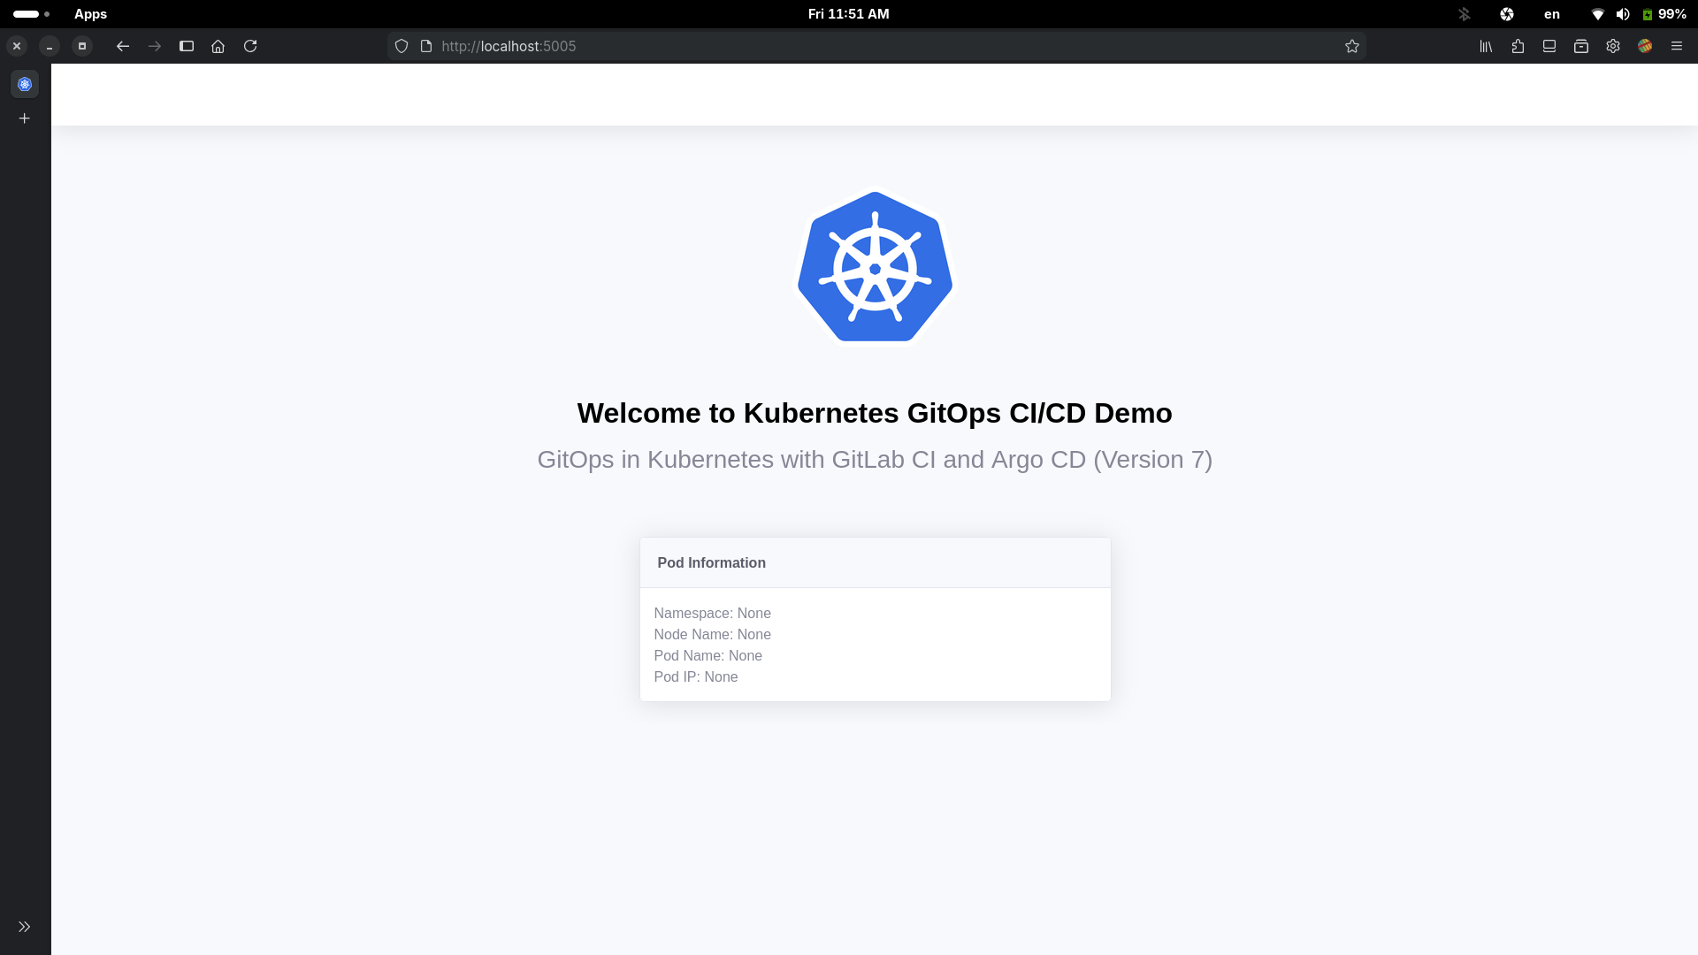Open the Extensions puzzle-piece icon
This screenshot has width=1698, height=955.
[1518, 46]
